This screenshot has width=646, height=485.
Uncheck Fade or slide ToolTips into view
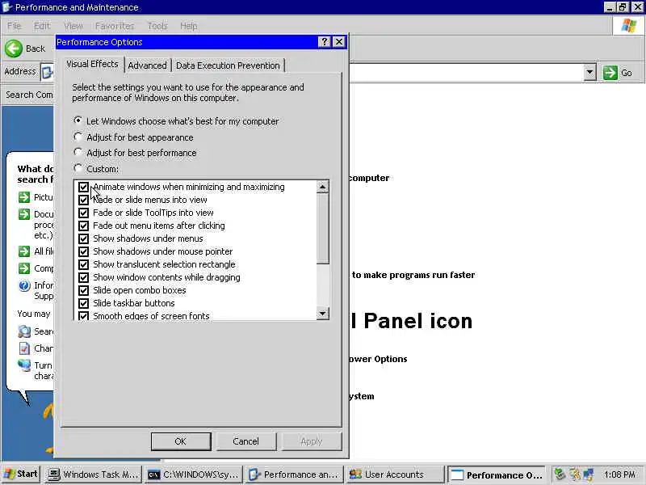(x=84, y=213)
